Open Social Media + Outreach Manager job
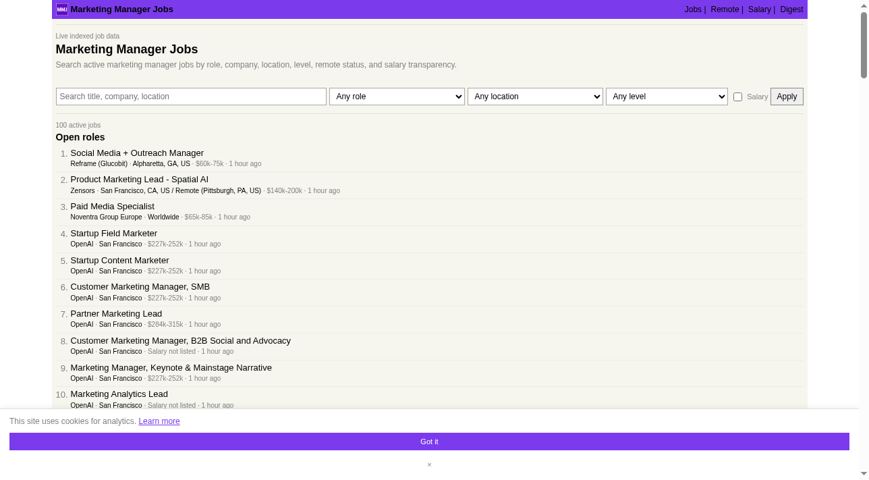Screen dimensions: 869x480 click(137, 153)
